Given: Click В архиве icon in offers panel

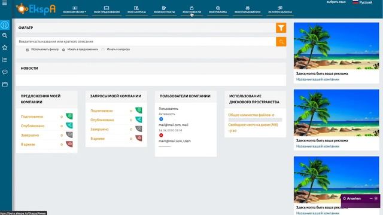Looking at the screenshot, I should tap(69, 144).
